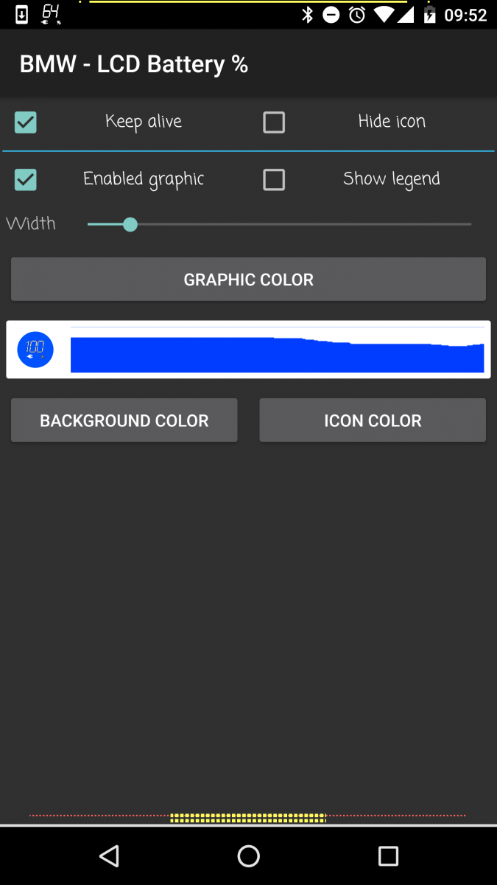Tap the LCD battery 64% status icon
Viewport: 497px width, 885px height.
pyautogui.click(x=51, y=14)
